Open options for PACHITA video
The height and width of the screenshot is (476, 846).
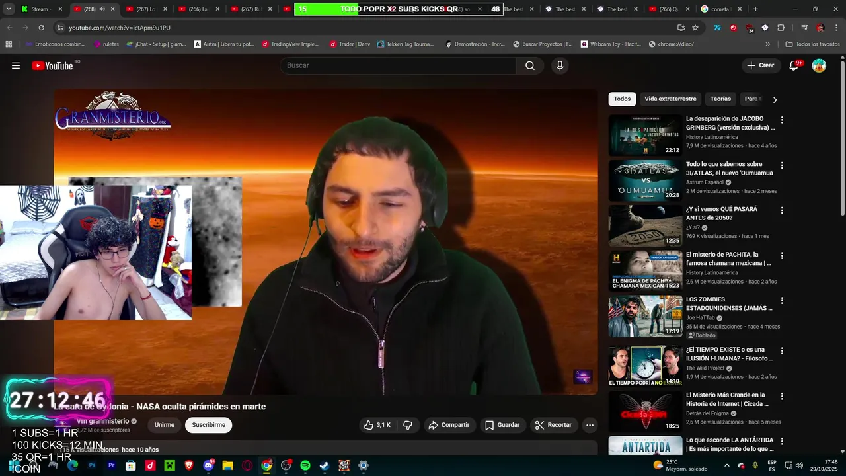tap(782, 255)
